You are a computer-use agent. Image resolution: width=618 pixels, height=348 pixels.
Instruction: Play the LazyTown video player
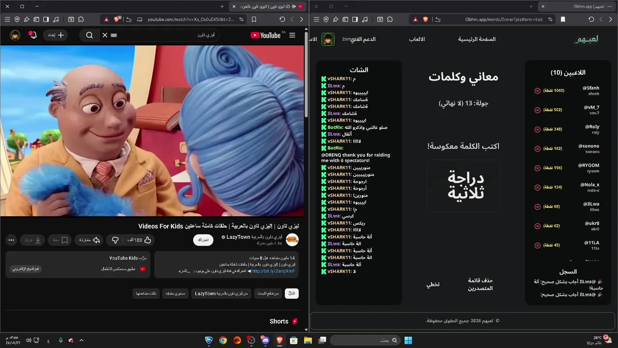pos(153,131)
